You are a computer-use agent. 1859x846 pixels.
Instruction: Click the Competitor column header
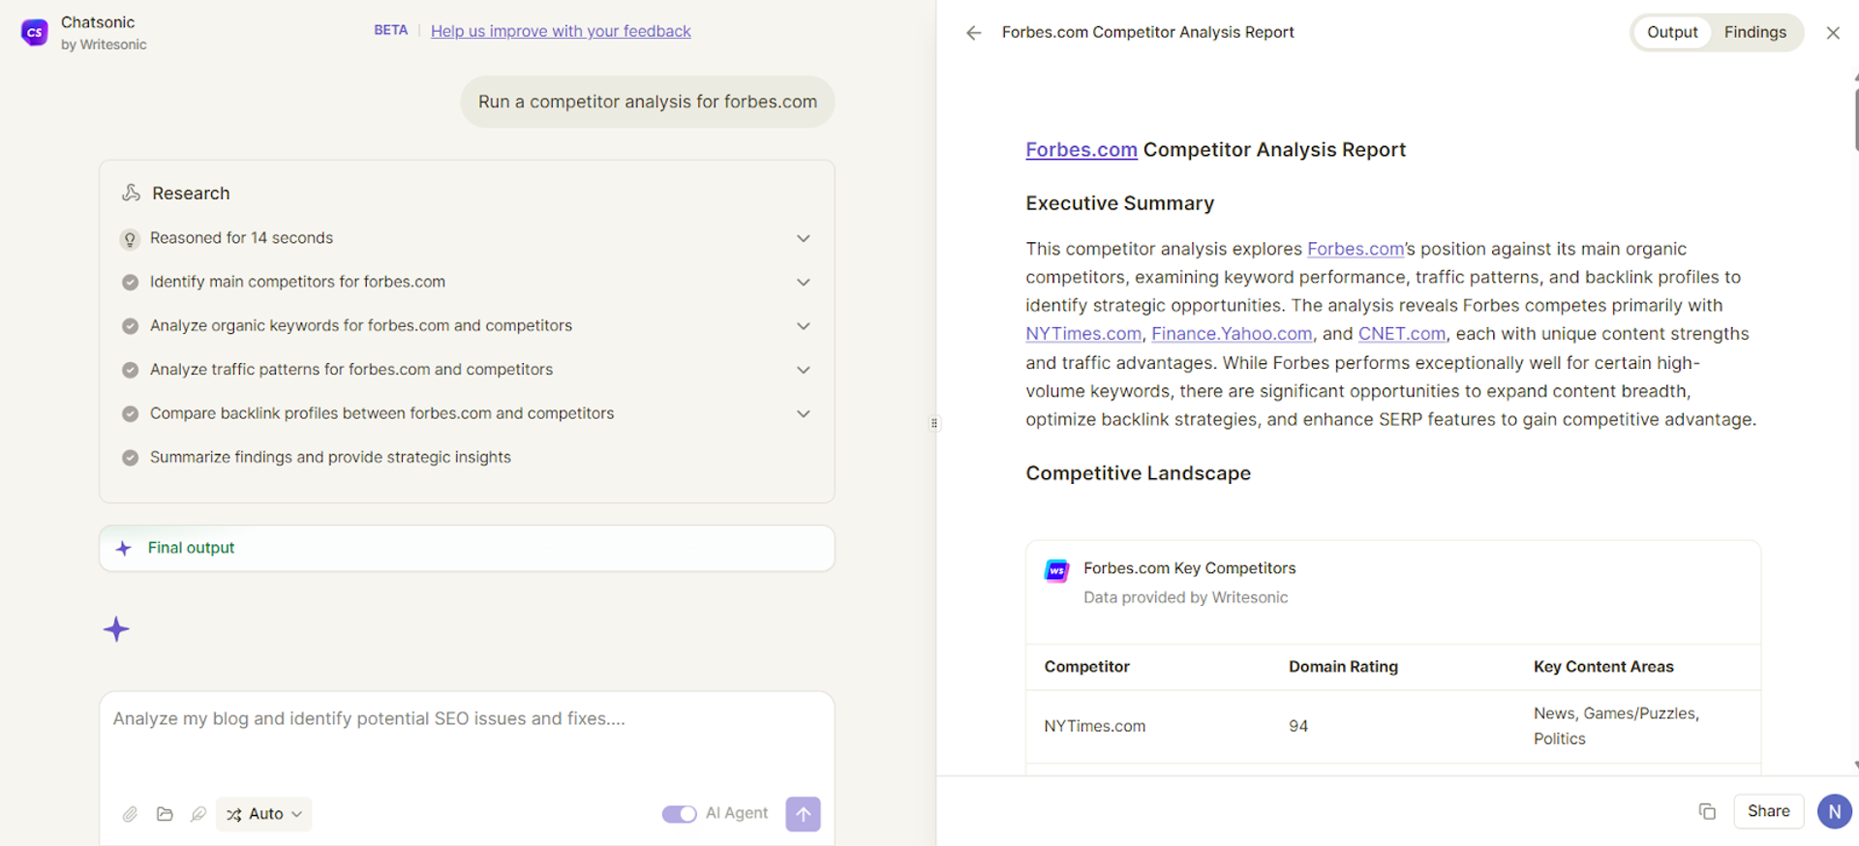point(1086,667)
